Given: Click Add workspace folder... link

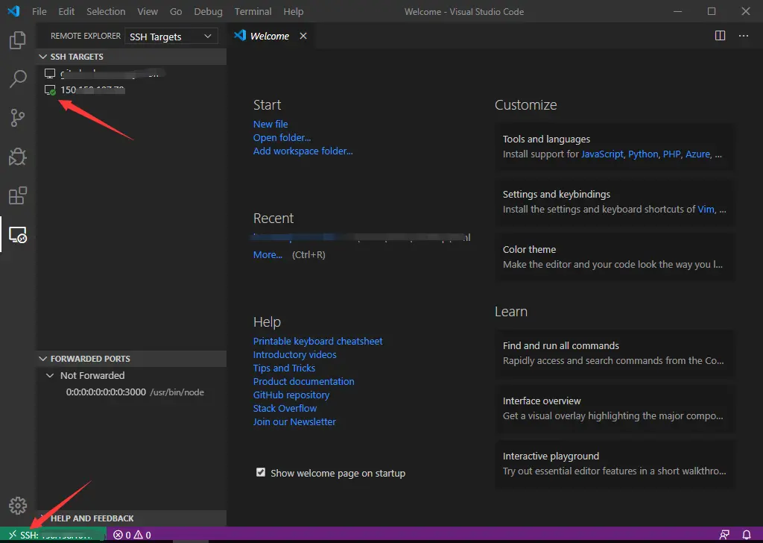Looking at the screenshot, I should (x=303, y=151).
